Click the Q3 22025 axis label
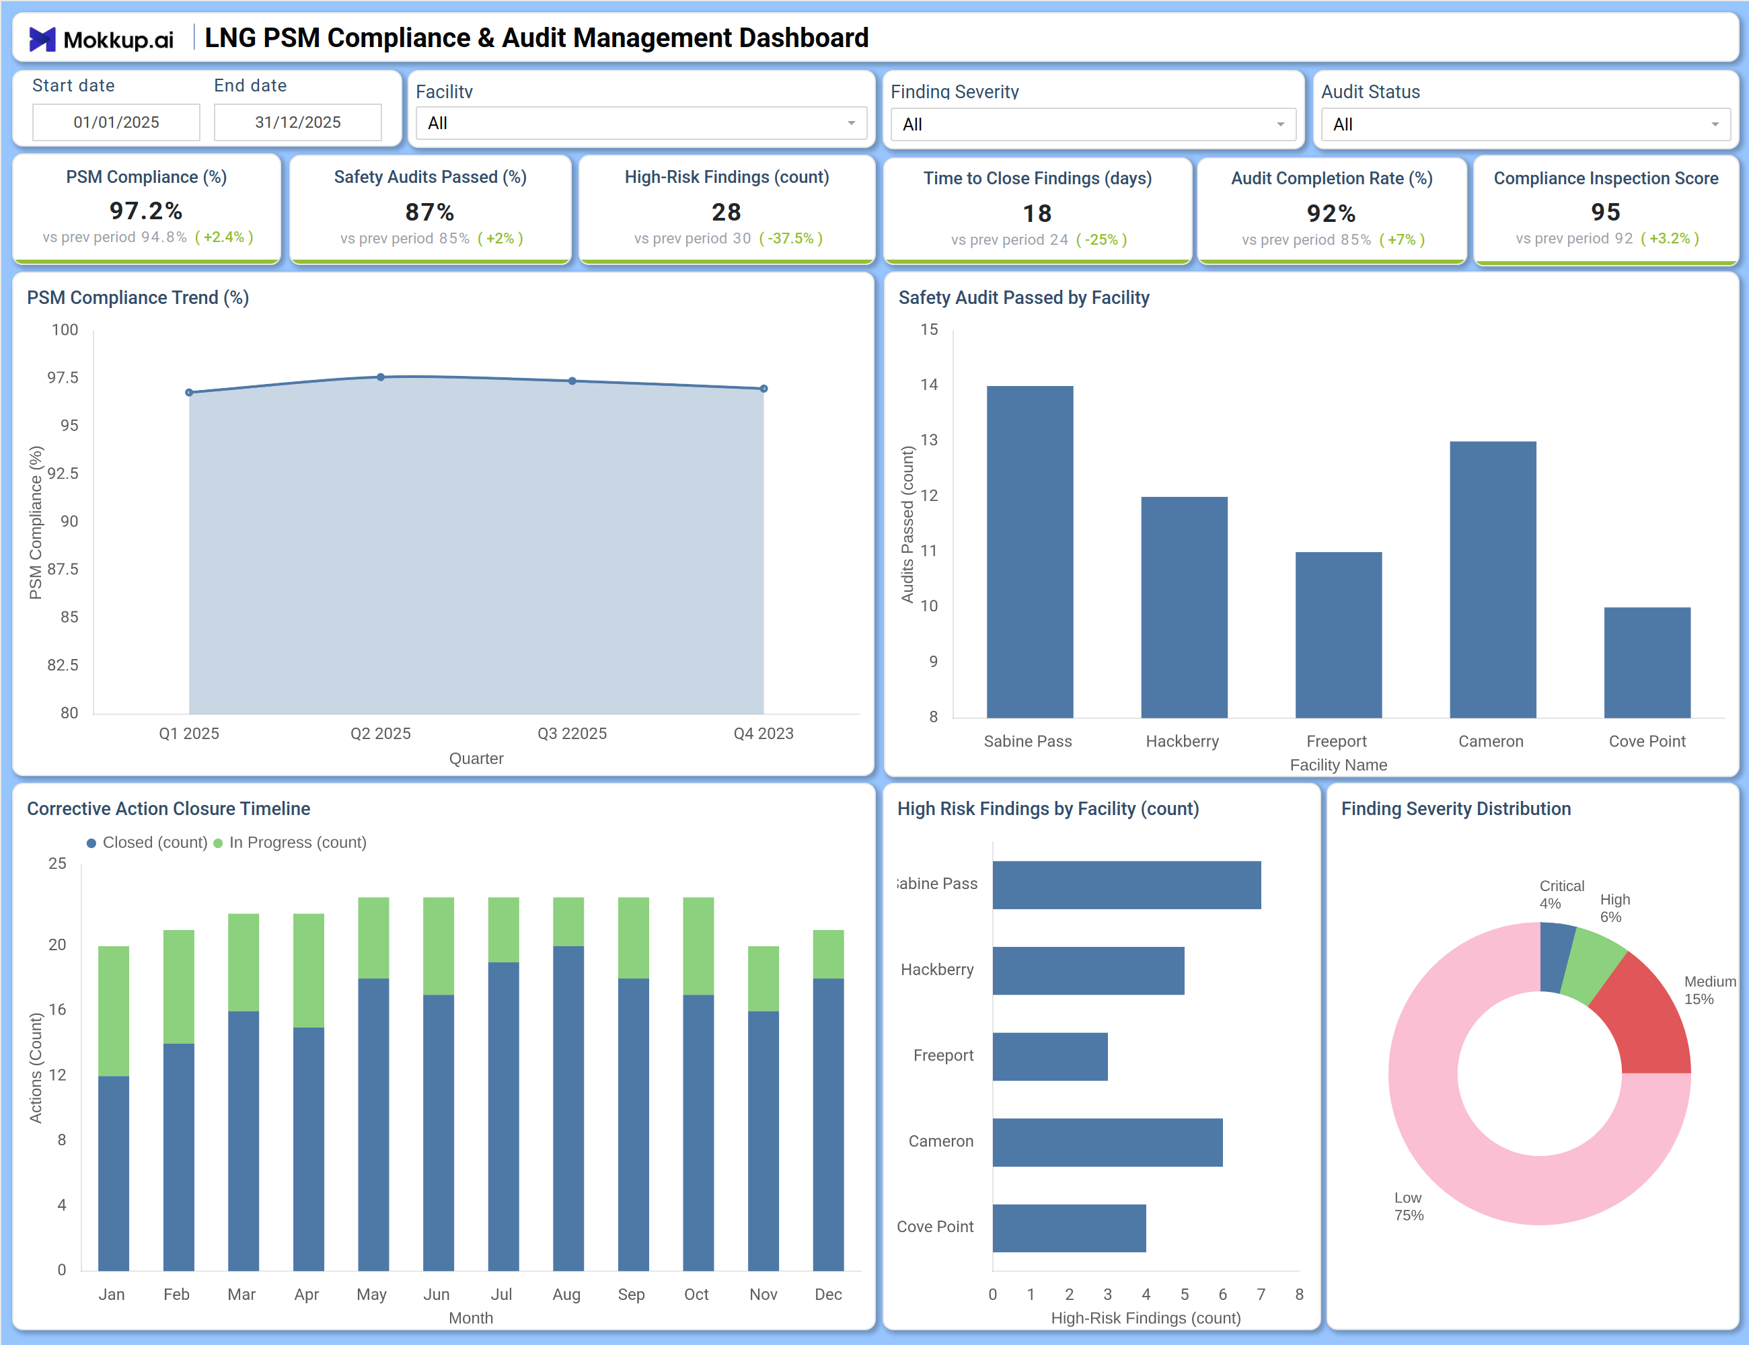Image resolution: width=1749 pixels, height=1345 pixels. point(572,733)
